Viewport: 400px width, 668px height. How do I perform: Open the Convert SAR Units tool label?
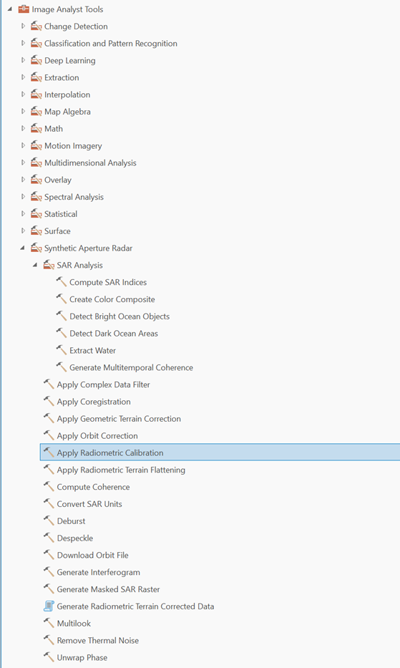pyautogui.click(x=89, y=504)
